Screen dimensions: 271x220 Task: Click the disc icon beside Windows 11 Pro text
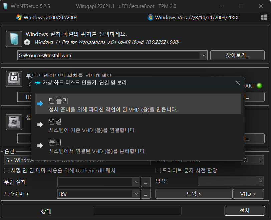tap(27, 42)
